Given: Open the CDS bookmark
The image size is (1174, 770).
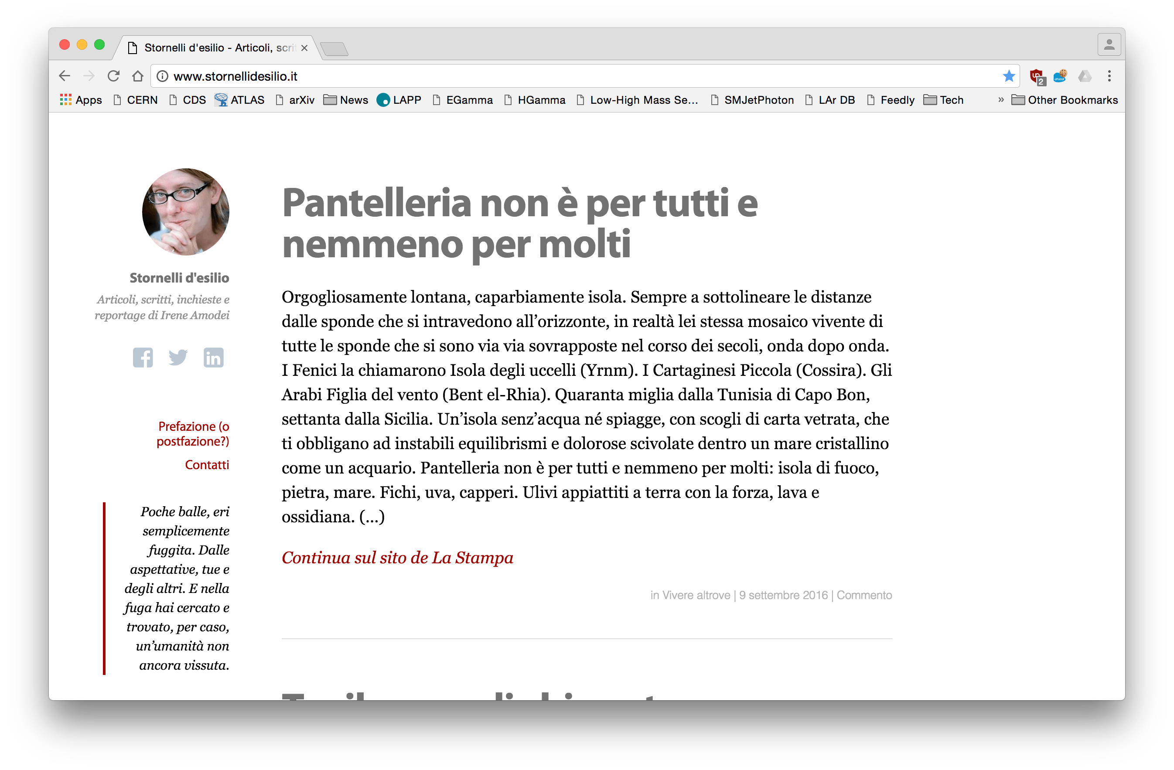Looking at the screenshot, I should click(x=188, y=100).
